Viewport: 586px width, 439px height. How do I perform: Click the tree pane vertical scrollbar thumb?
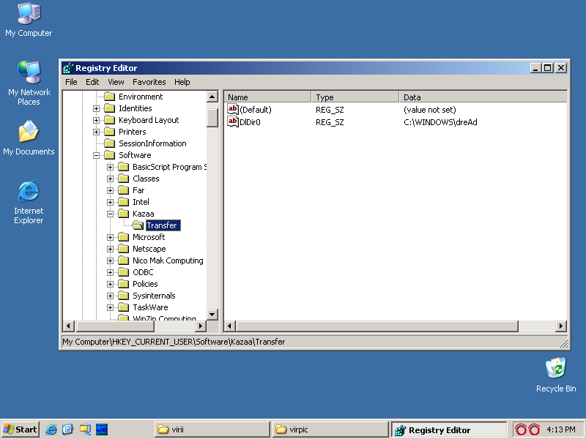tap(212, 118)
